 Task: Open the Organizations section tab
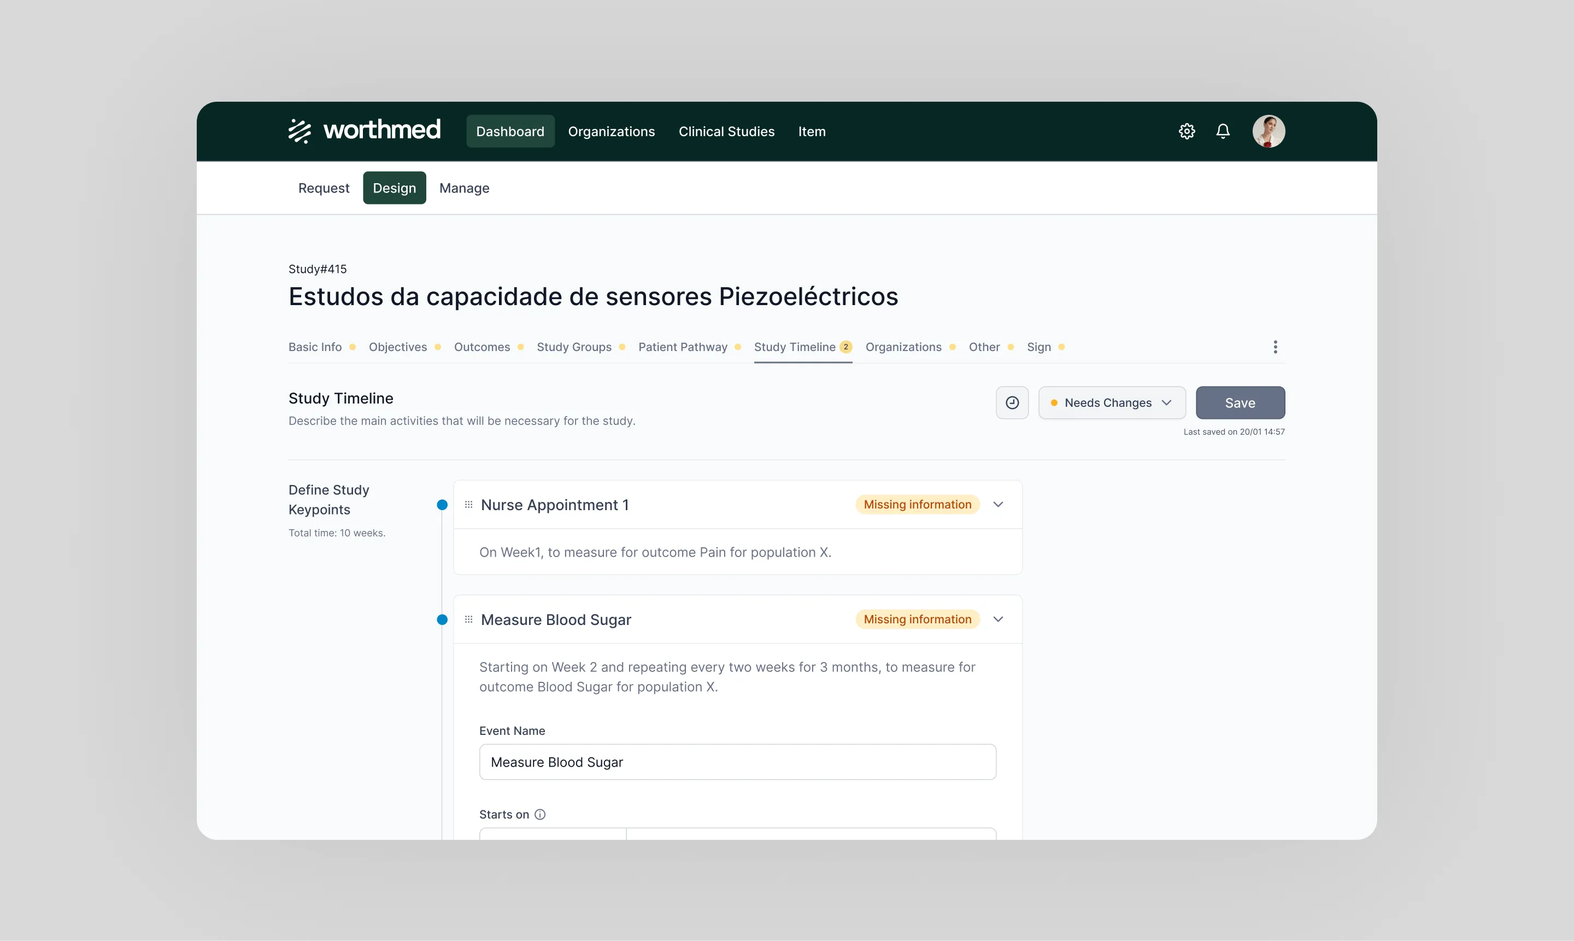(x=910, y=347)
